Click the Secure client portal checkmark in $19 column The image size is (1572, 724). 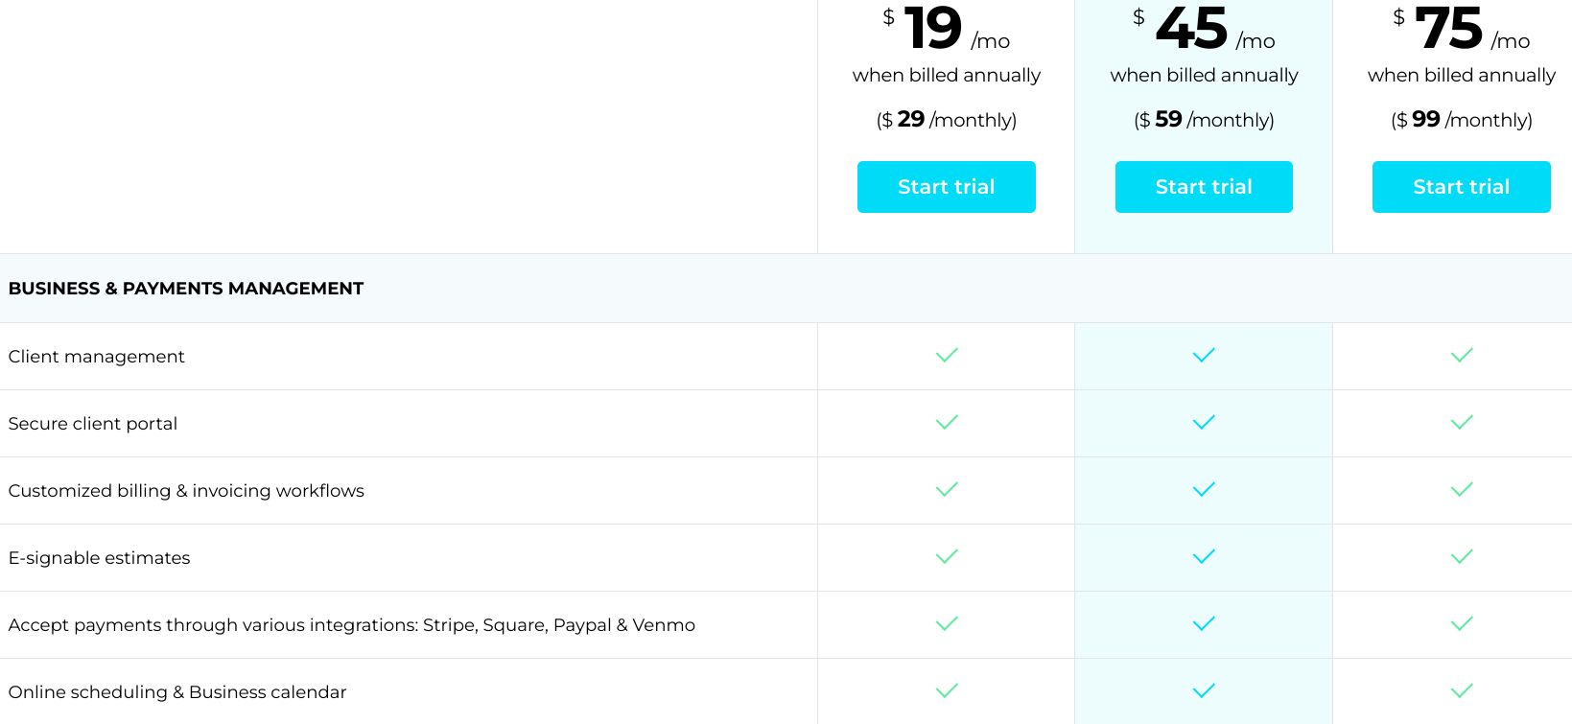click(946, 423)
